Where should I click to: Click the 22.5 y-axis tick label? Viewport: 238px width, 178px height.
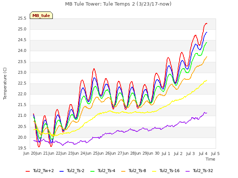pos(22,83)
